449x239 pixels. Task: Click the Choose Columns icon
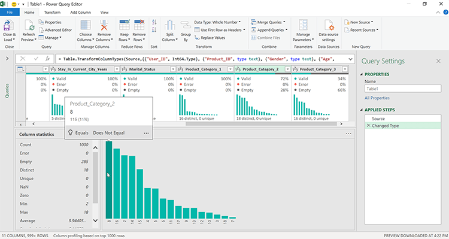(86, 25)
